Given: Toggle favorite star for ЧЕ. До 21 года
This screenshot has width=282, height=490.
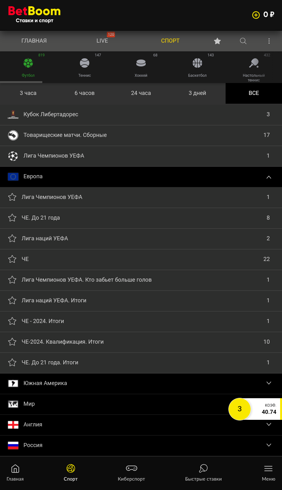Looking at the screenshot, I should (x=12, y=218).
